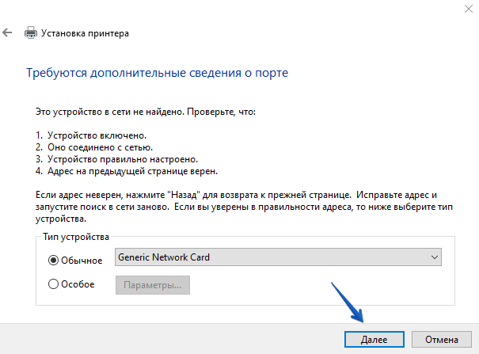
Task: Click the Тип устройства group label
Action: pyautogui.click(x=76, y=237)
